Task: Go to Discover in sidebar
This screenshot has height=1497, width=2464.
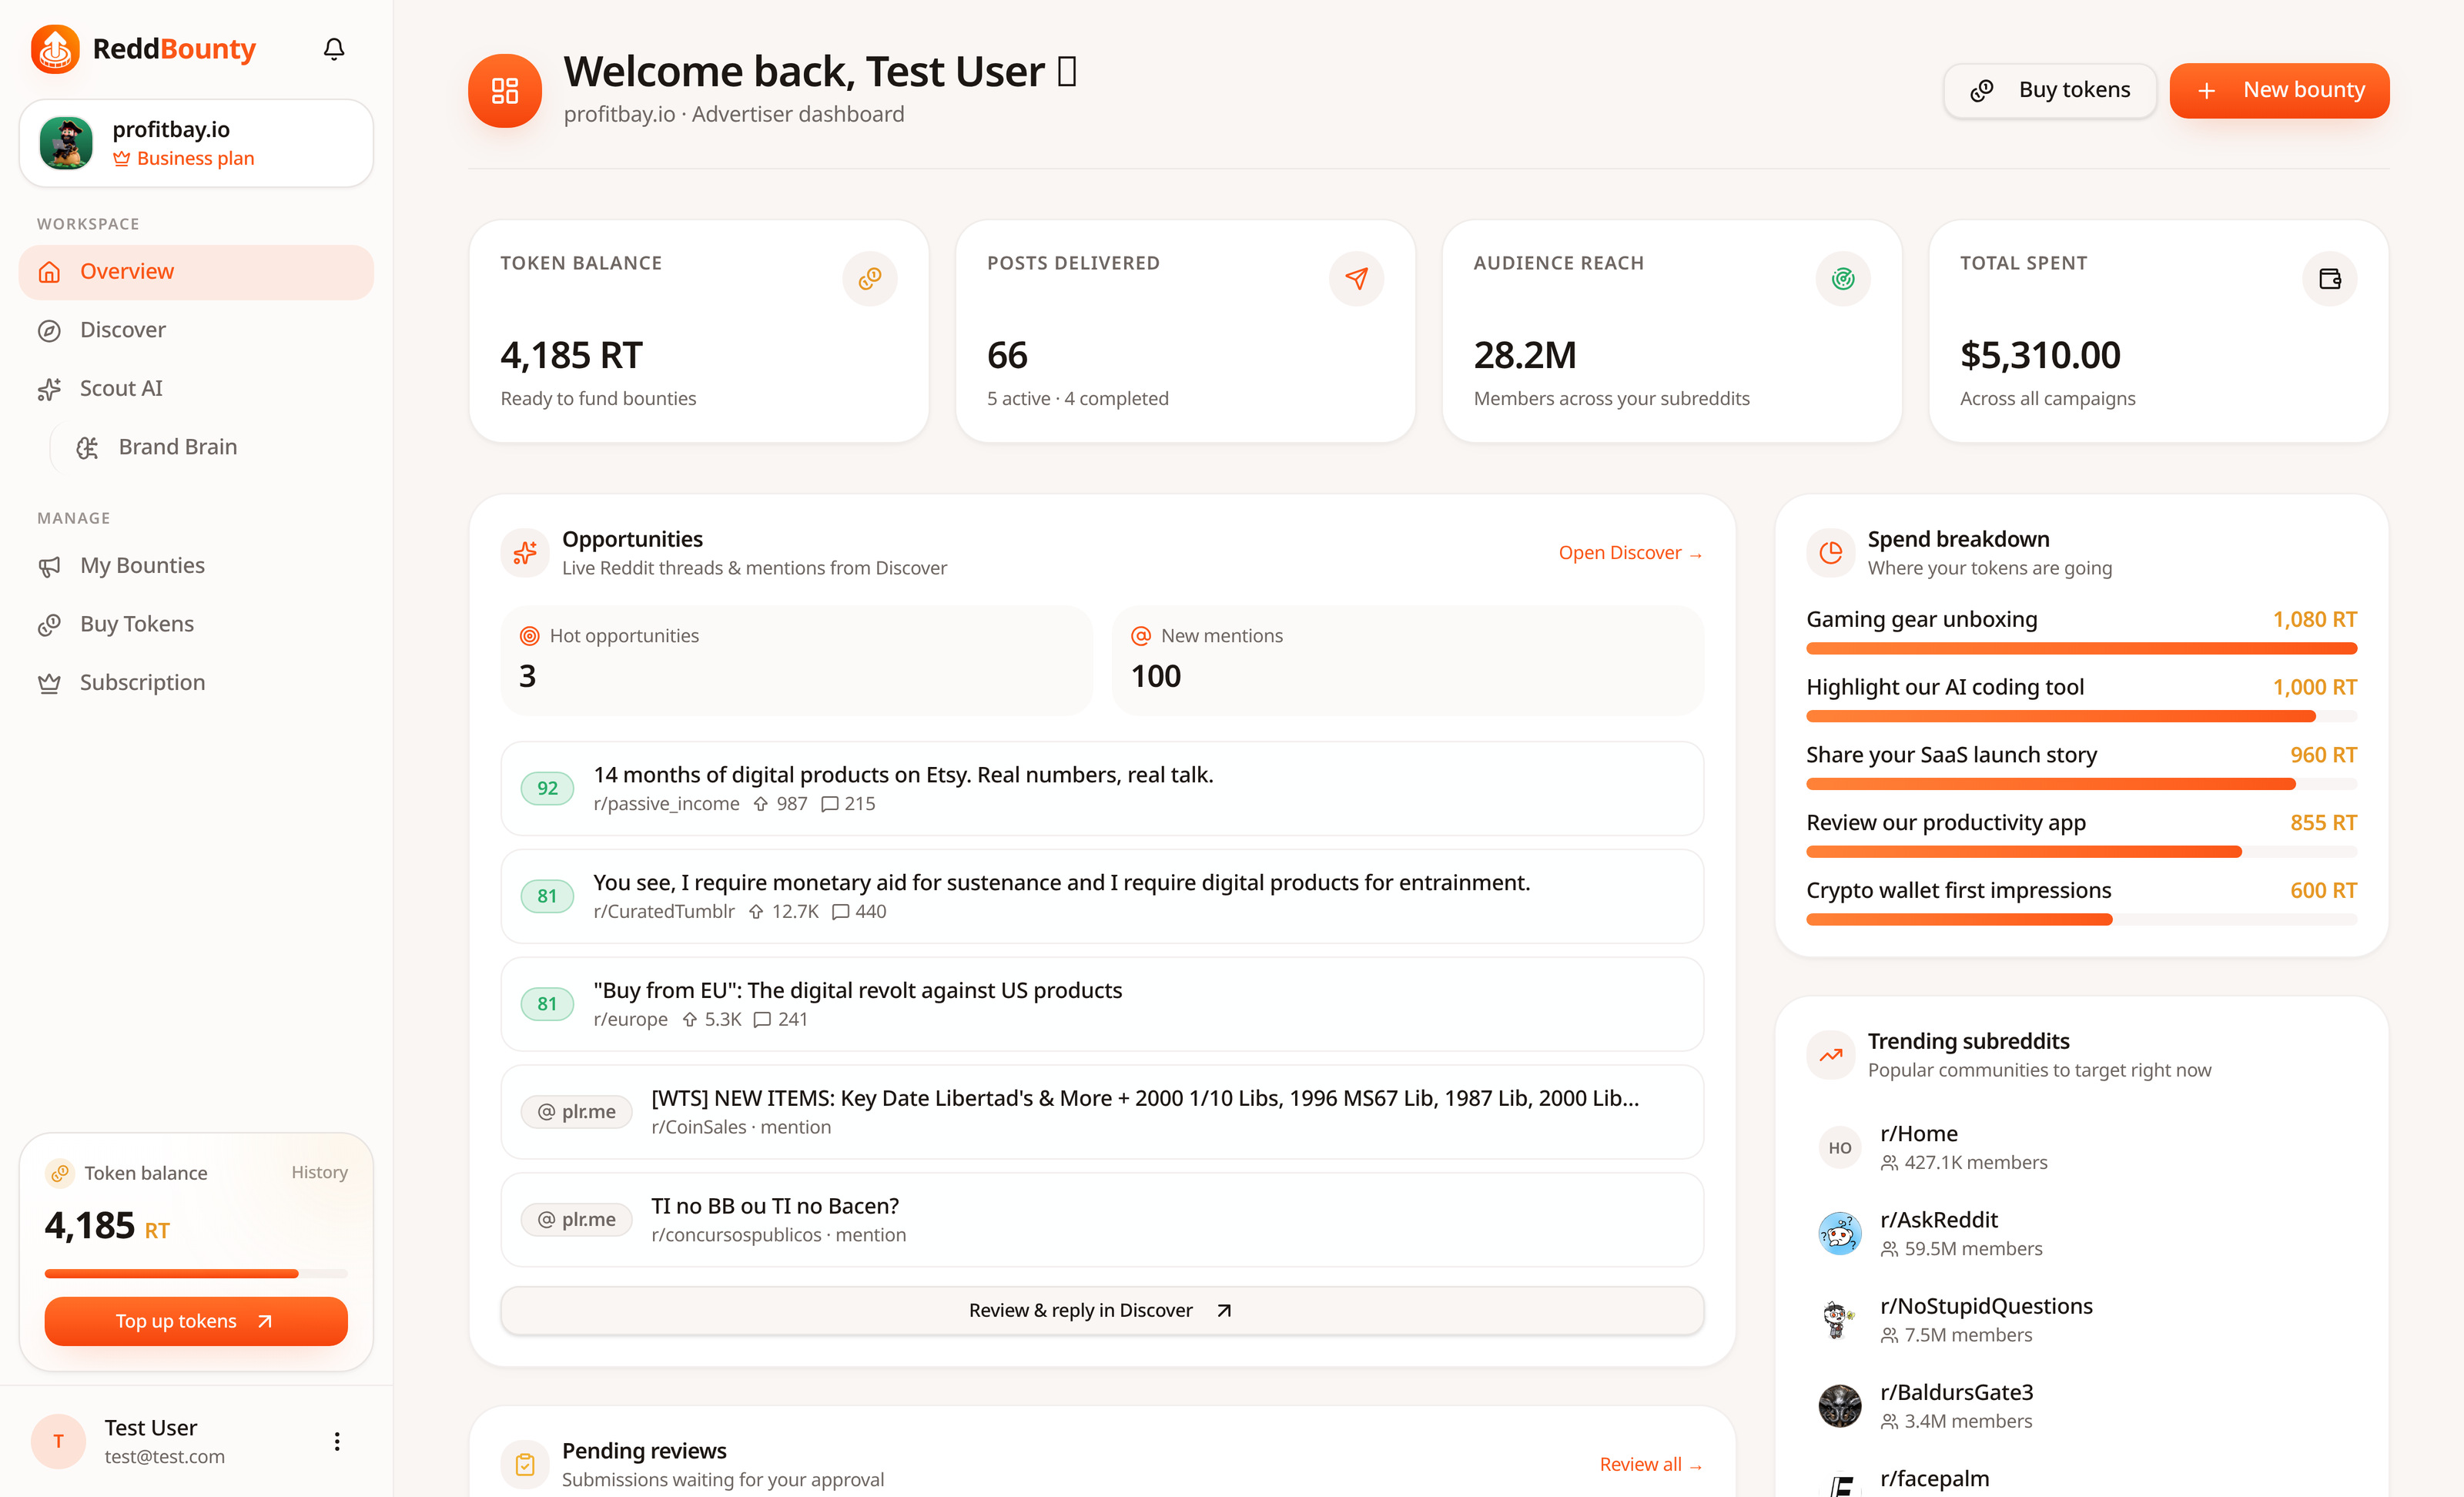Action: (x=196, y=330)
